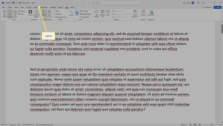Fit zoom to Page Width
This screenshot has width=223, height=126.
(x=84, y=17)
